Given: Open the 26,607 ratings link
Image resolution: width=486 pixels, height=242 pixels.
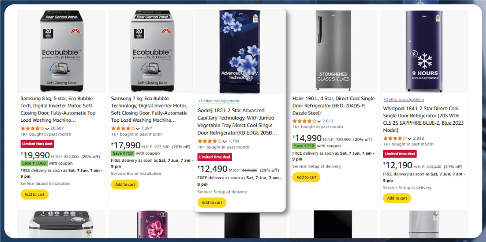Looking at the screenshot, I should [57, 128].
